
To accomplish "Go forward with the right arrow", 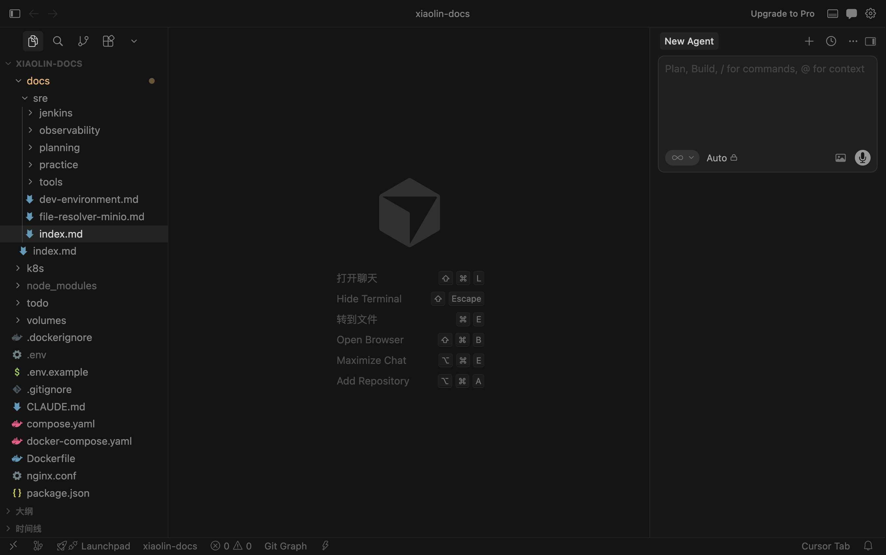I will [52, 14].
